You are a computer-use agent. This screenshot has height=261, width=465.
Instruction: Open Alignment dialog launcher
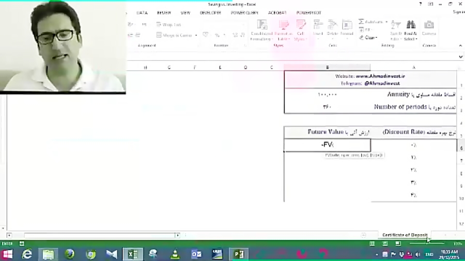197,45
